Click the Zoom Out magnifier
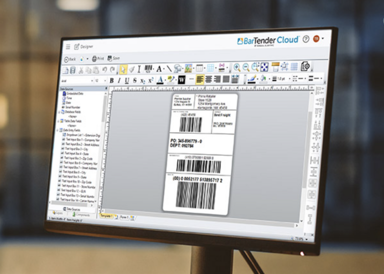 tap(246, 67)
